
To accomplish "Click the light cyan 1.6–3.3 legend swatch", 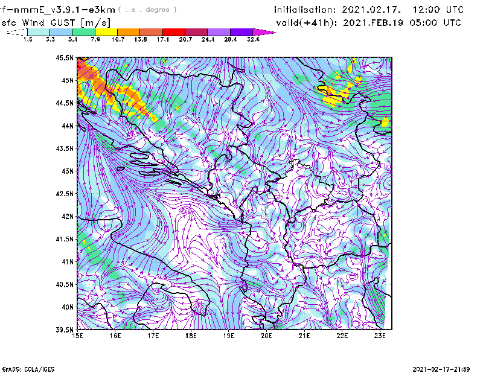I will [39, 32].
